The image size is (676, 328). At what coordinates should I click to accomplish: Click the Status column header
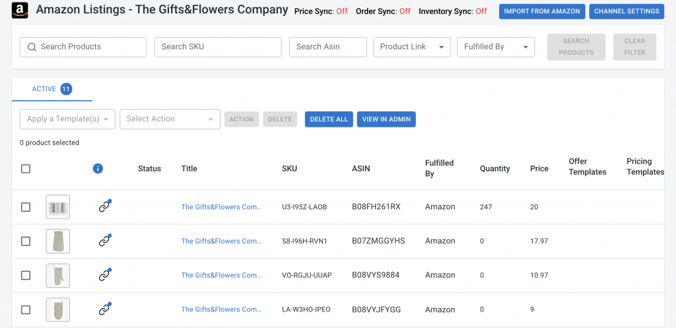[149, 168]
